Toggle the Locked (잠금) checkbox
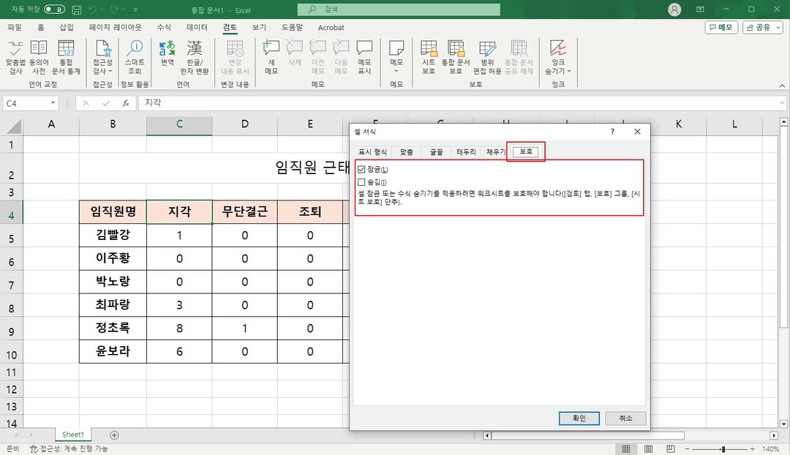790x455 pixels. tap(361, 169)
